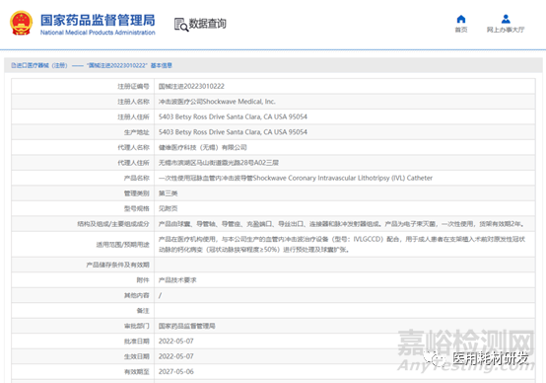The height and width of the screenshot is (383, 546).
Task: Select the 注册证编号 value cell
Action: 344,86
